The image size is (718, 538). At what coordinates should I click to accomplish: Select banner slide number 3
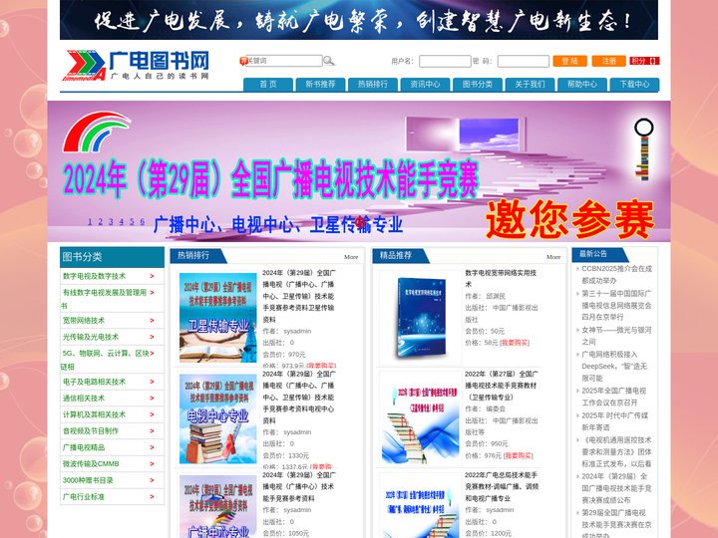pyautogui.click(x=111, y=221)
